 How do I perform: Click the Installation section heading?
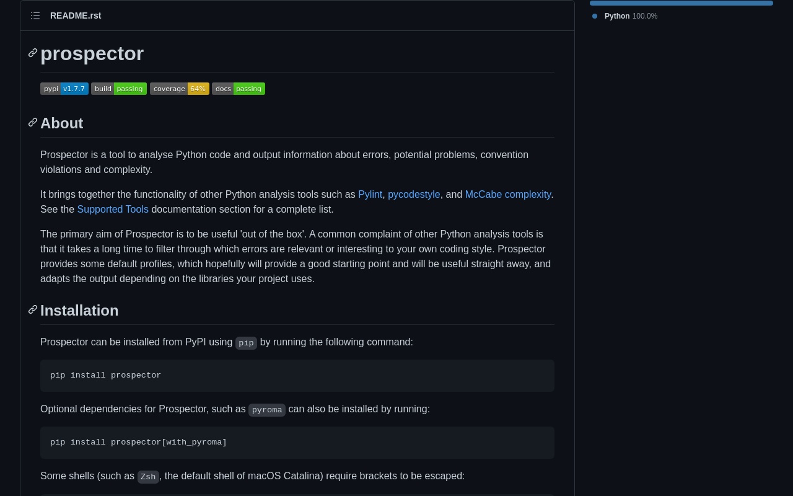click(79, 311)
